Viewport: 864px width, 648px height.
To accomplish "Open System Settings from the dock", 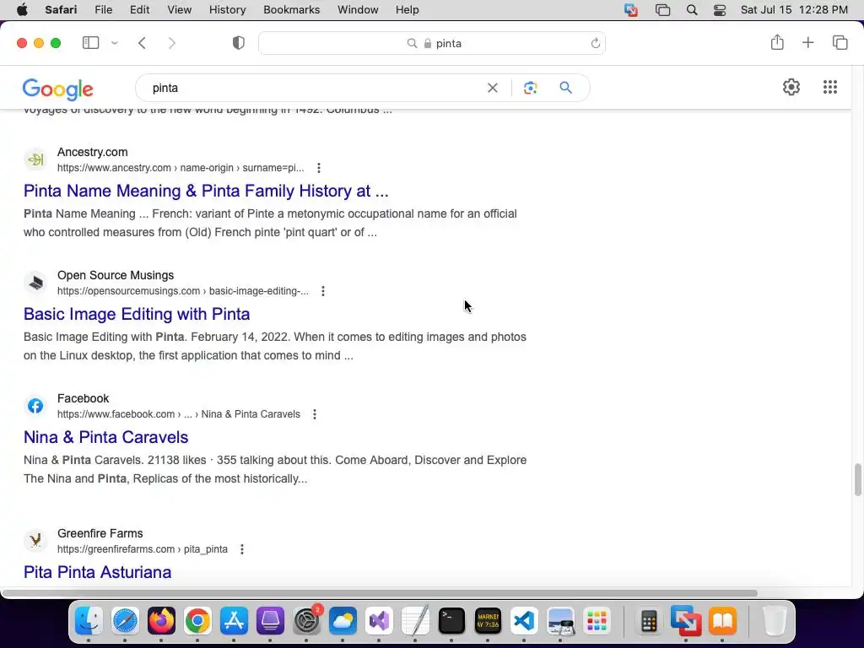I will pos(306,622).
